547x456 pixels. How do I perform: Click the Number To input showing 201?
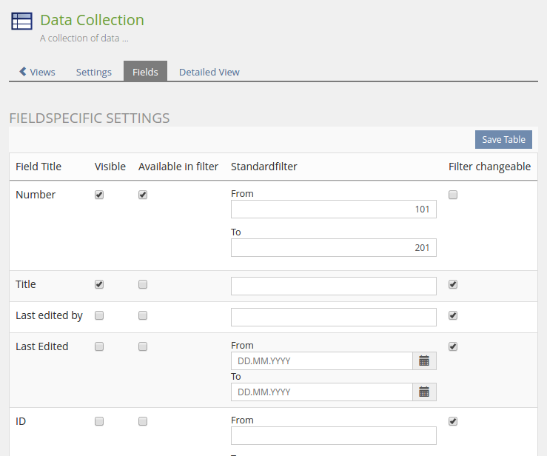tap(333, 248)
